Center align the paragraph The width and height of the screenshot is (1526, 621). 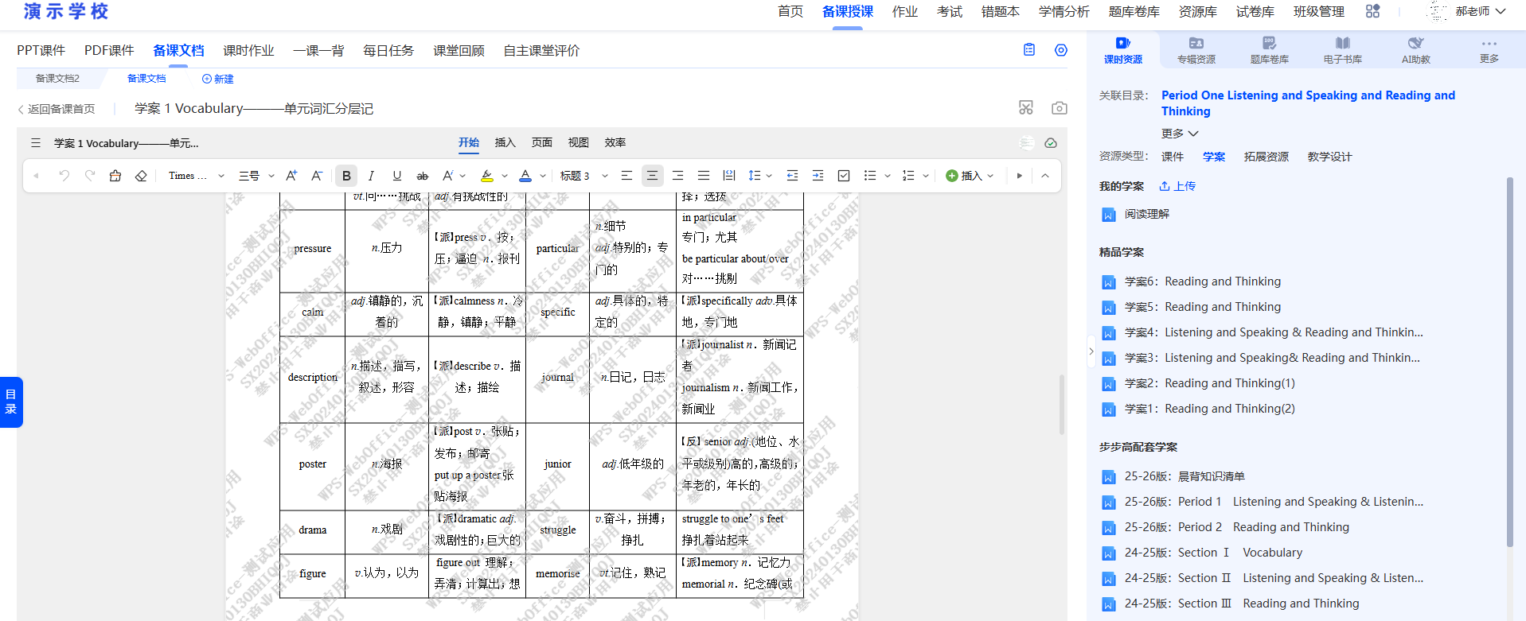(x=652, y=176)
